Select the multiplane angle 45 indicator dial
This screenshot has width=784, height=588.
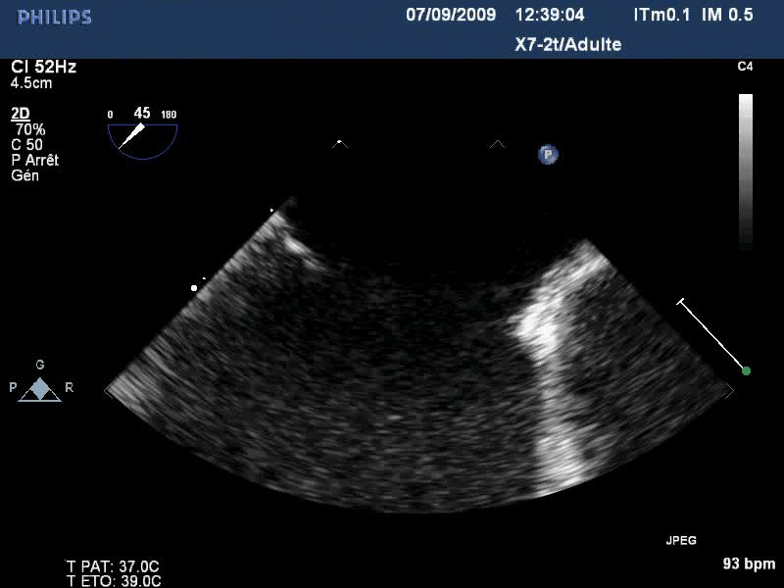coord(142,140)
